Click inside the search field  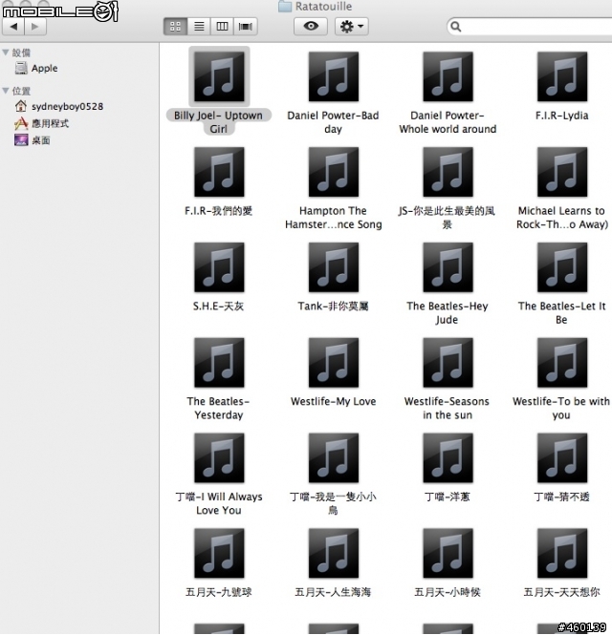coord(532,27)
